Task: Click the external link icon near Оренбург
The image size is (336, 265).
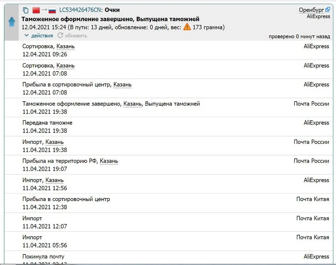Action: tap(327, 10)
